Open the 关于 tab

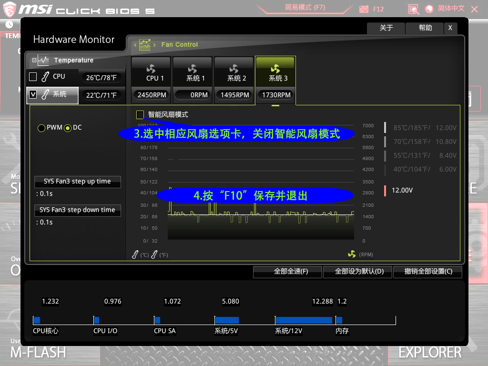(x=386, y=28)
